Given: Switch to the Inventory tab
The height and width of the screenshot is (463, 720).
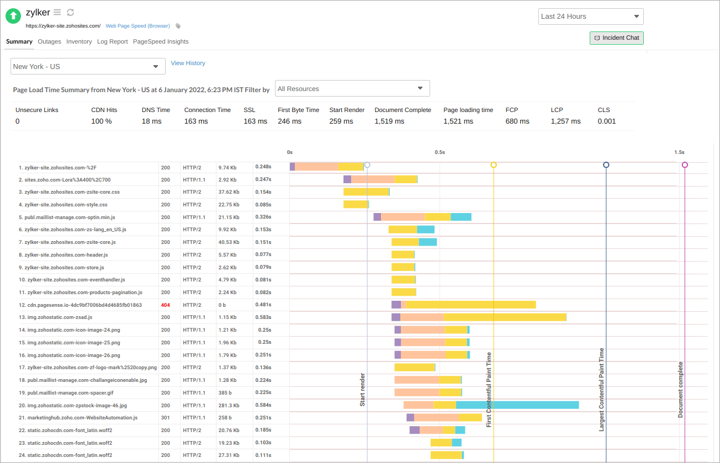Looking at the screenshot, I should coord(79,41).
